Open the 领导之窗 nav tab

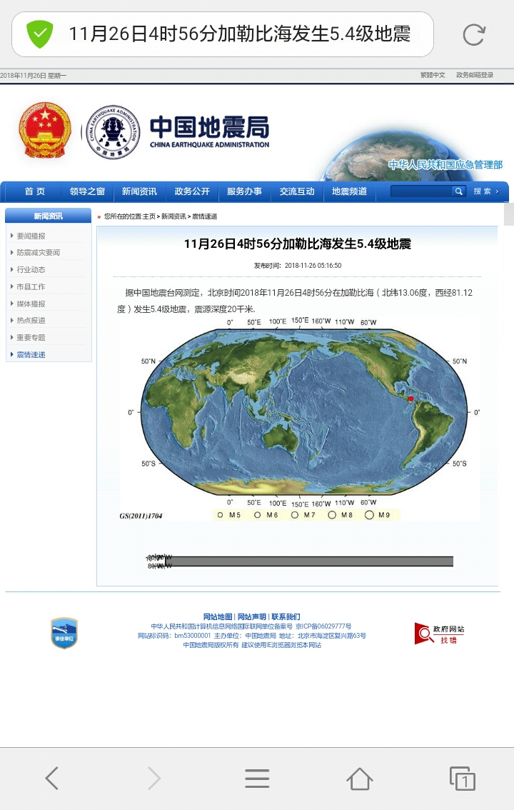point(87,191)
